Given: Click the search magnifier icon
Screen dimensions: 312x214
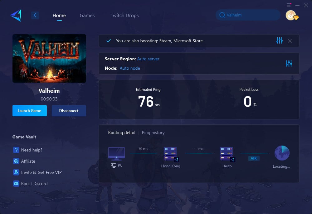Looking at the screenshot, I should click(222, 15).
